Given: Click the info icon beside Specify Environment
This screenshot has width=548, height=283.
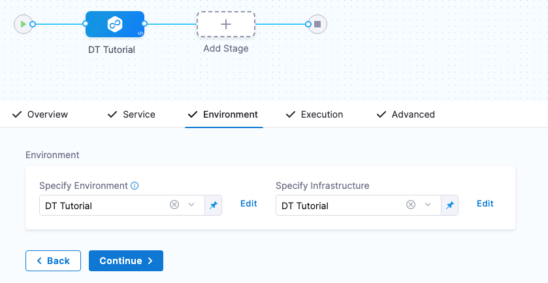Looking at the screenshot, I should point(135,186).
